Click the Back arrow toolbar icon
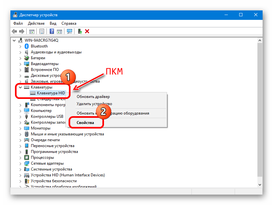This screenshot has width=273, height=205. (x=14, y=31)
